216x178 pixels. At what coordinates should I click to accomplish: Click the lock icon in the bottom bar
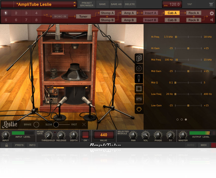(6, 145)
